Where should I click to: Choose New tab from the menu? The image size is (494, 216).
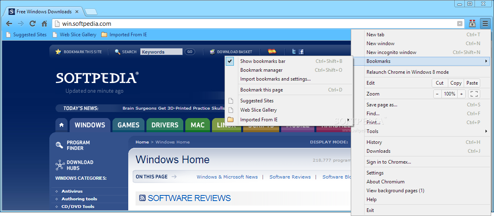point(420,35)
